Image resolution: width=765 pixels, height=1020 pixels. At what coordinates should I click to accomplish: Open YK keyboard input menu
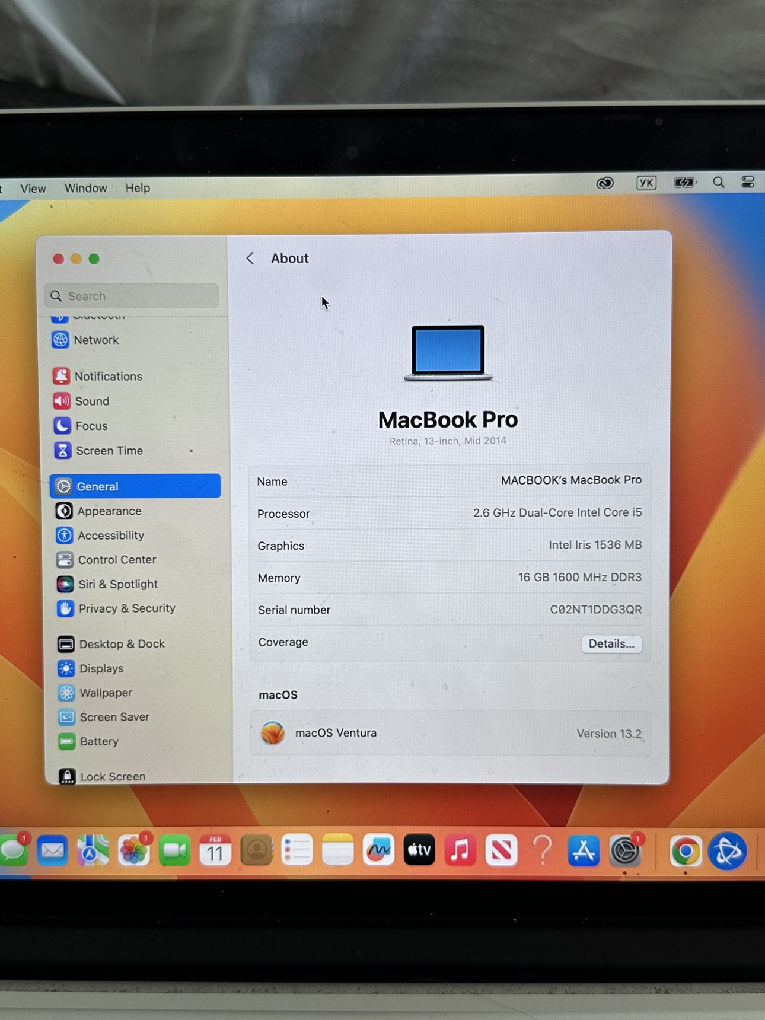coord(646,183)
